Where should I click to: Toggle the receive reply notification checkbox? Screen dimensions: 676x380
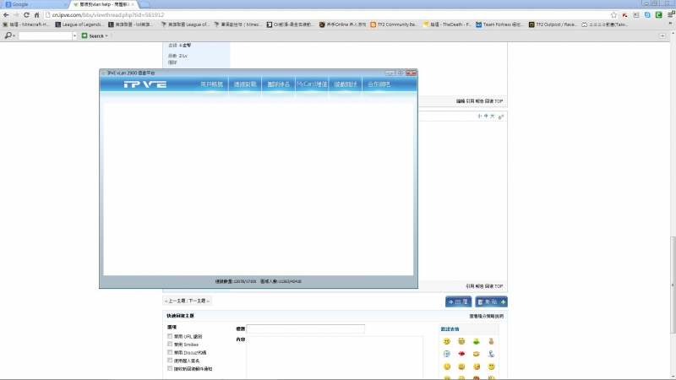170,368
